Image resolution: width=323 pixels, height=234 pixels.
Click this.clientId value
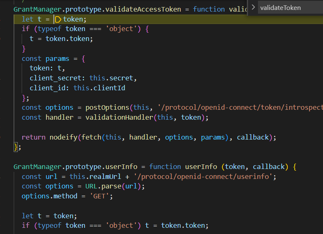(x=99, y=88)
